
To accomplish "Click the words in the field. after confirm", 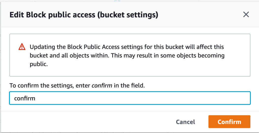I will pos(129,86).
